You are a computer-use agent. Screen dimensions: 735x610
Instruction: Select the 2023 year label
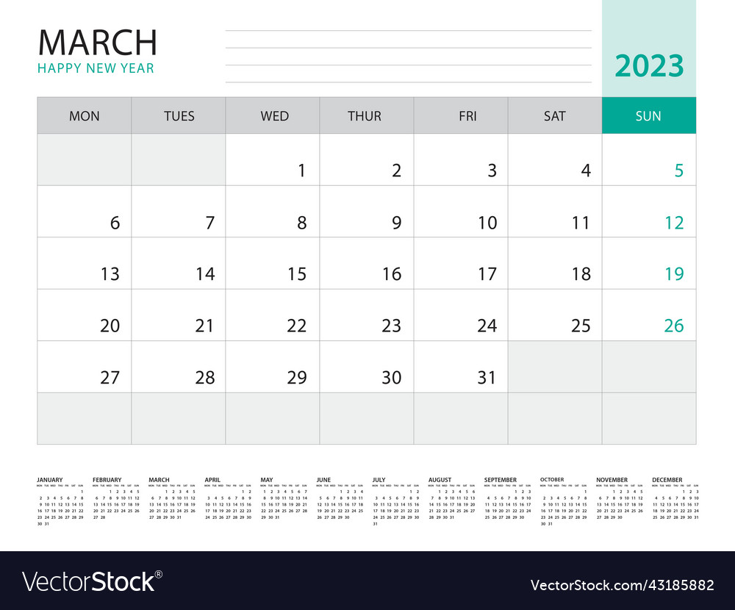[648, 66]
